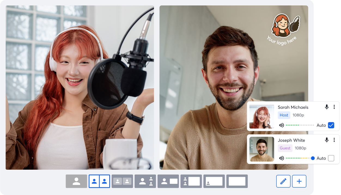Image resolution: width=341 pixels, height=195 pixels.
Task: Uncheck Auto volume for Sarah Michaels
Action: [331, 125]
